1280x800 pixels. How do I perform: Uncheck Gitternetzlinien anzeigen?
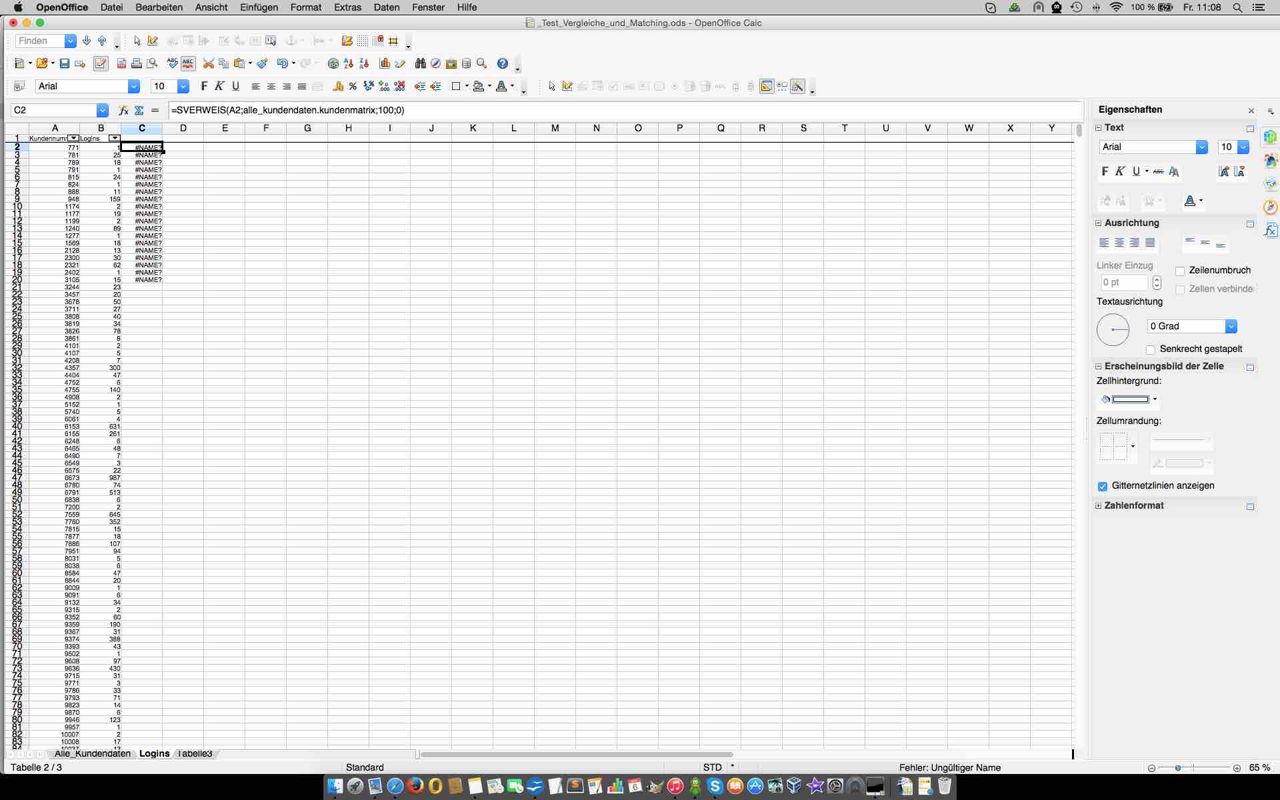[x=1103, y=486]
